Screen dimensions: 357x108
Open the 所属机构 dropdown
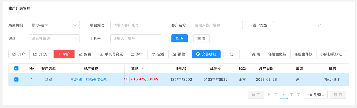pos(54,25)
